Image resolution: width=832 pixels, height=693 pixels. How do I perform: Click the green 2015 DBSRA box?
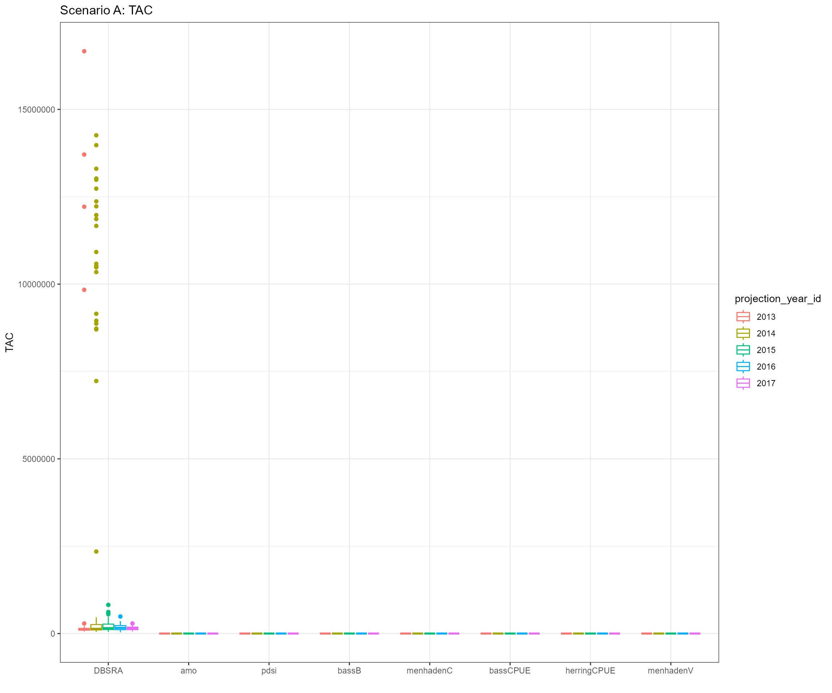108,627
